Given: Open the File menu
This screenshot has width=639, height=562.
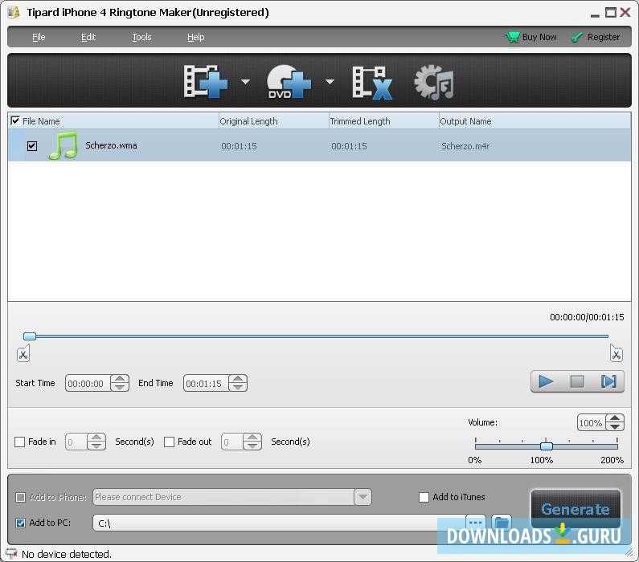Looking at the screenshot, I should point(39,37).
